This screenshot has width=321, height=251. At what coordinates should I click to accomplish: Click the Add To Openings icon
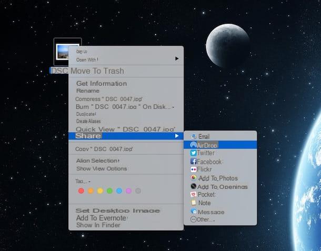pyautogui.click(x=193, y=186)
